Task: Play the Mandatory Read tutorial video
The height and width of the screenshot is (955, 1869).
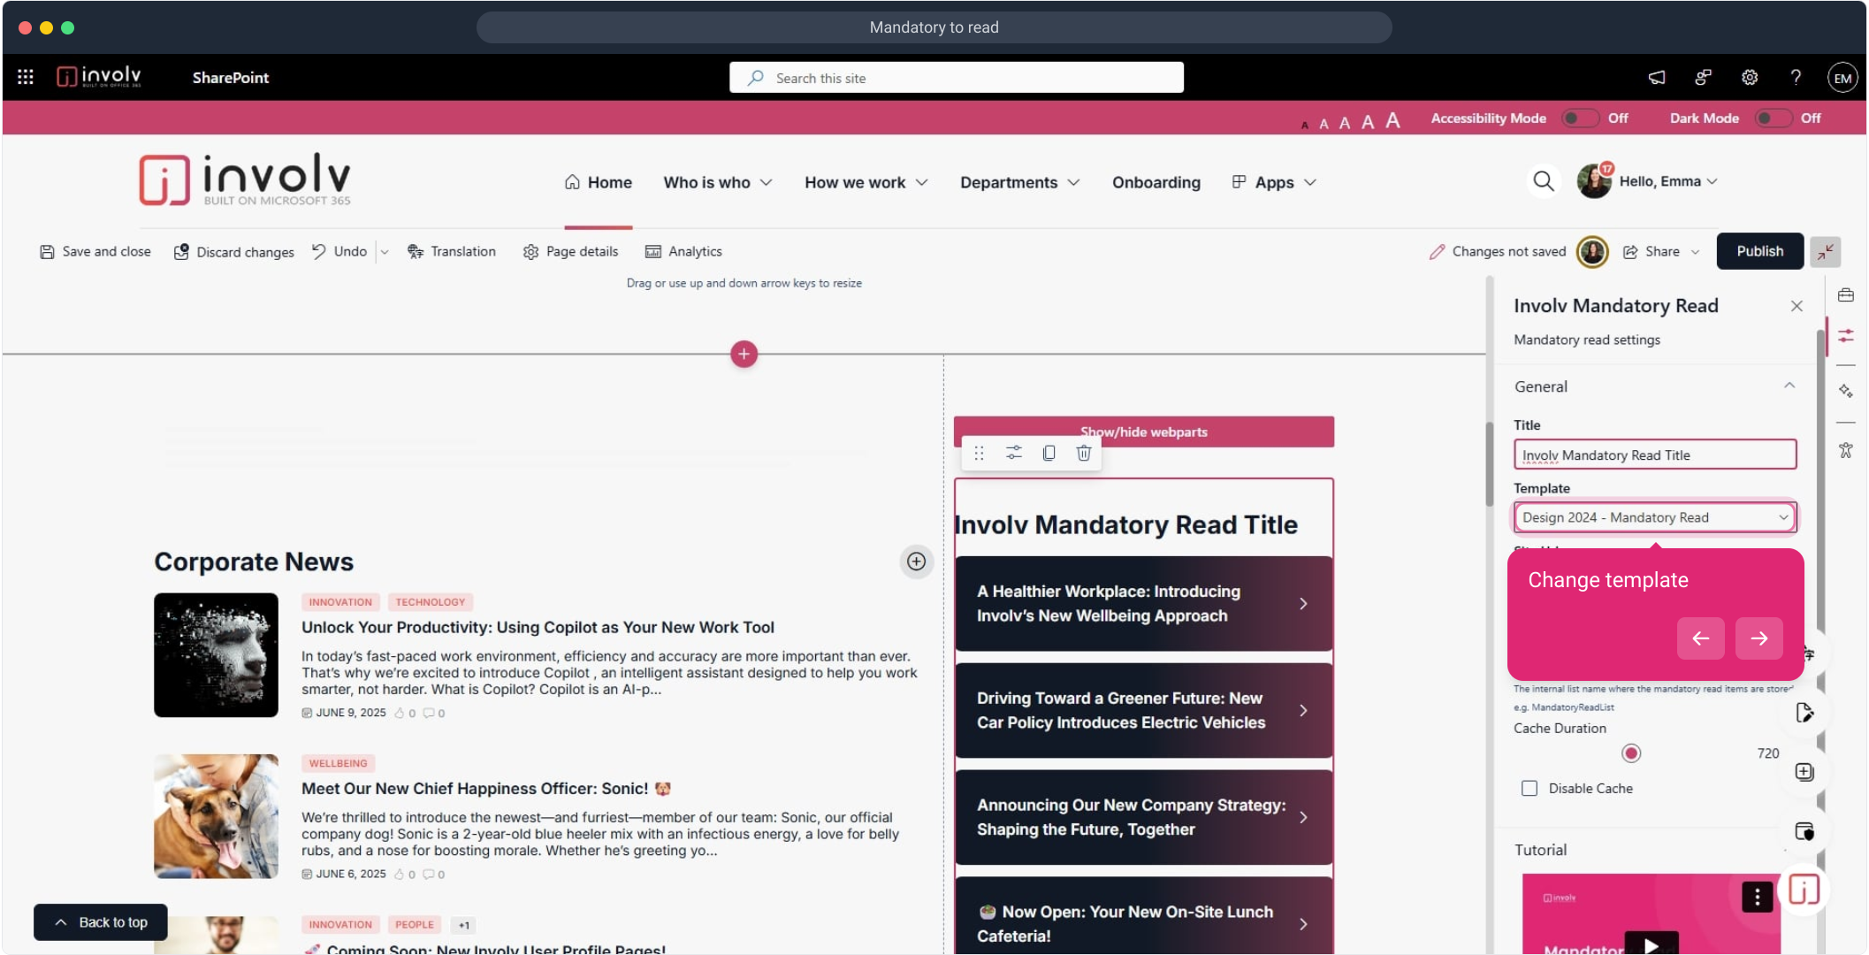Action: click(x=1651, y=944)
